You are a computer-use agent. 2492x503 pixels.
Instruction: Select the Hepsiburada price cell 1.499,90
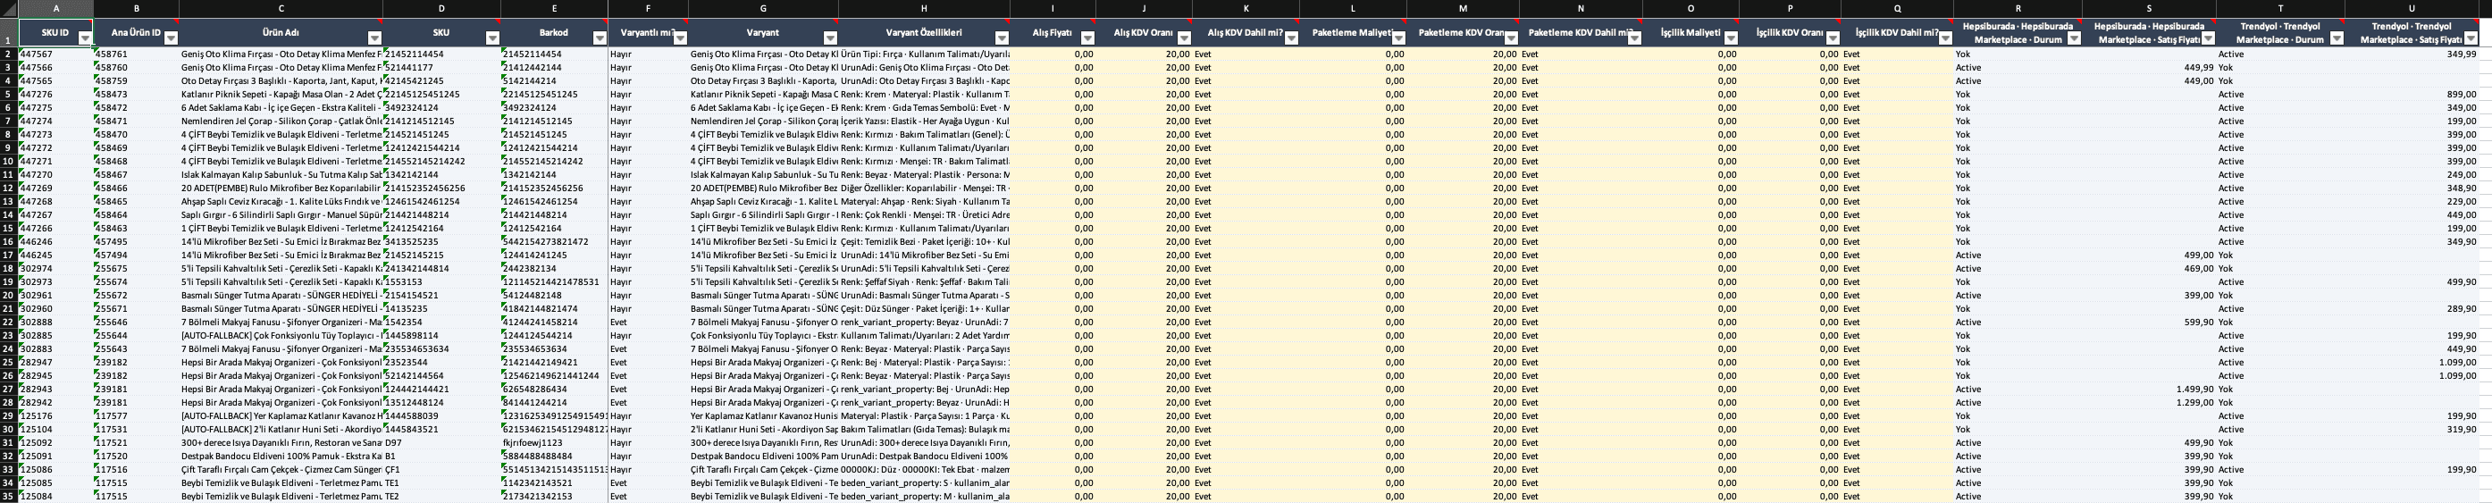pos(2149,389)
